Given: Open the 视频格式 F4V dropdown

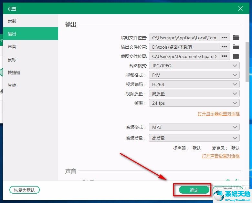Looking at the screenshot, I should tap(194, 75).
